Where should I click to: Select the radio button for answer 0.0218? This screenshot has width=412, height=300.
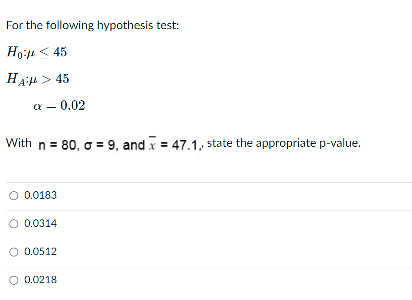[13, 280]
